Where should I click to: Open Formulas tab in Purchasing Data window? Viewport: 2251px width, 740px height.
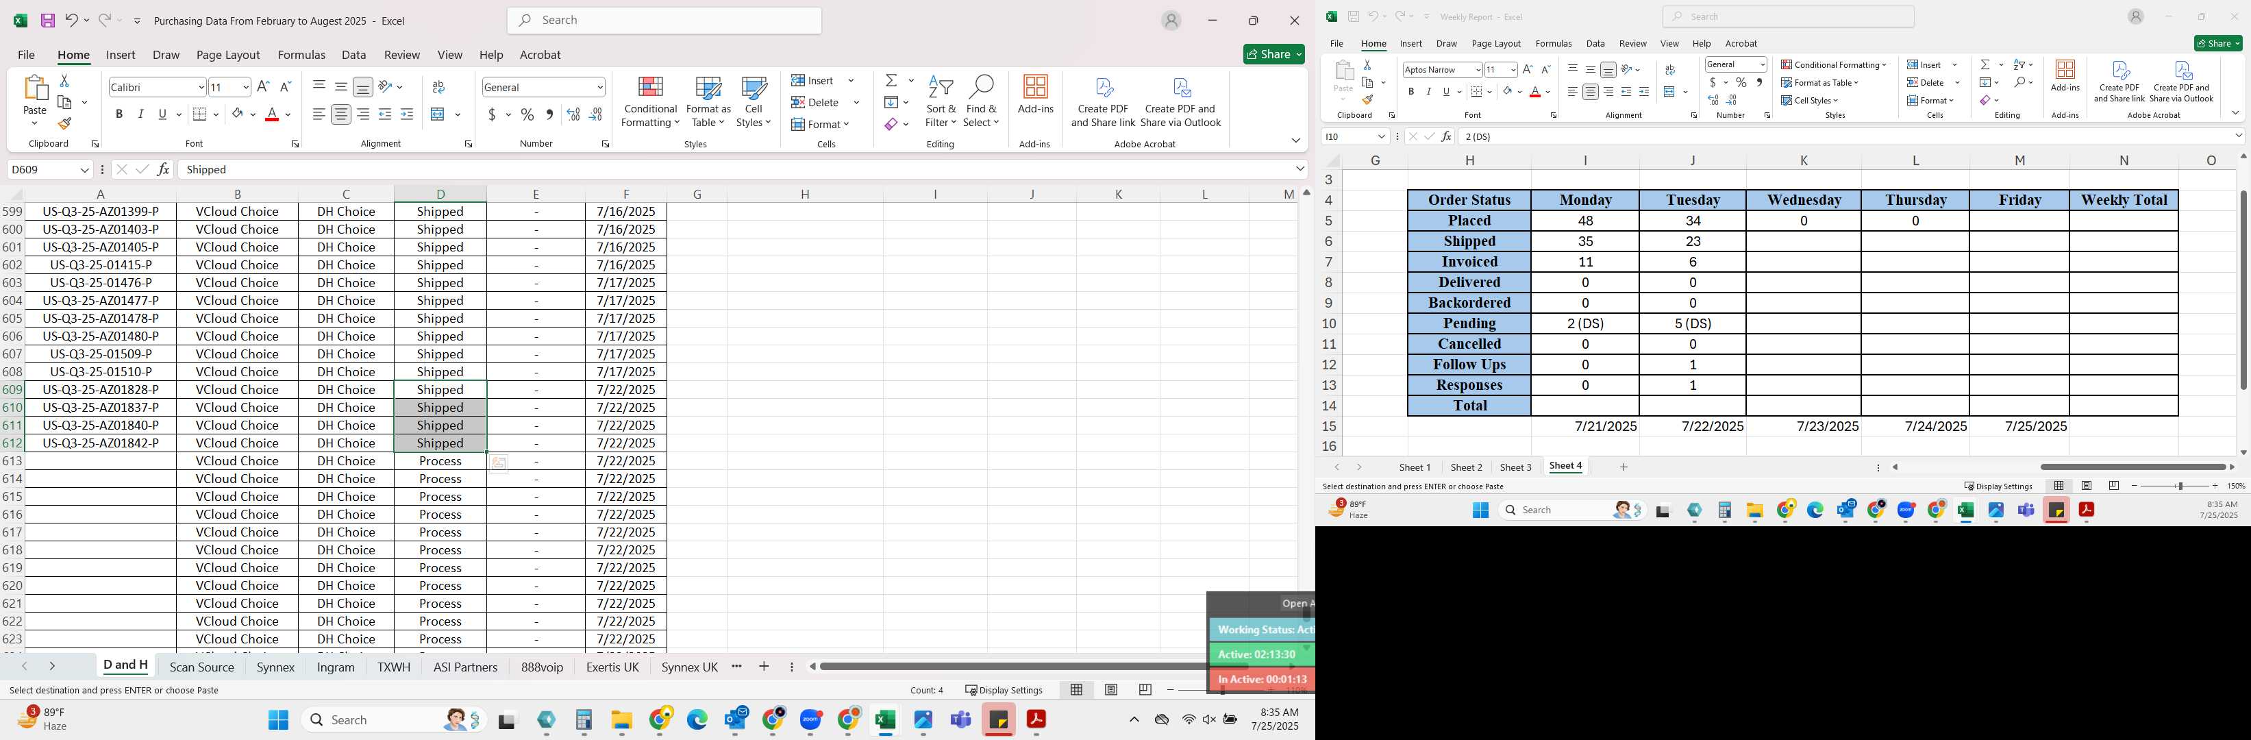(x=301, y=54)
